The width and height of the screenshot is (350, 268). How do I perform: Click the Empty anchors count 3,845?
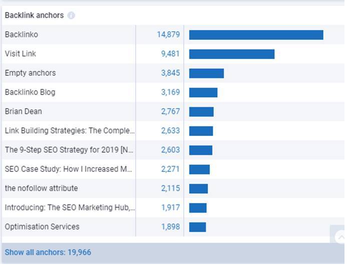coord(170,73)
